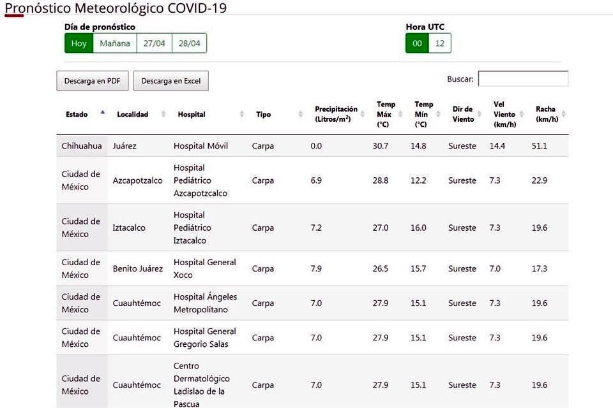Select the Hoy forecast day
The height and width of the screenshot is (408, 613).
pyautogui.click(x=79, y=43)
